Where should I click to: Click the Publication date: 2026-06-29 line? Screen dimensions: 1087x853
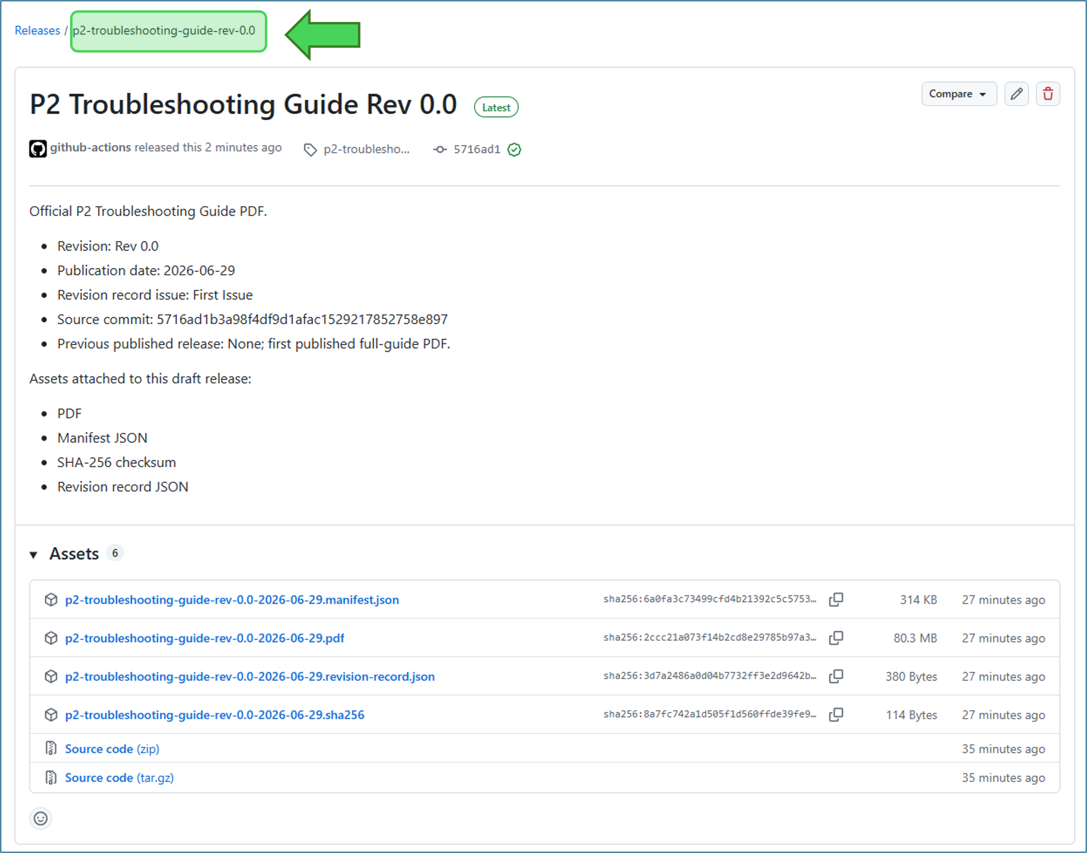coord(146,270)
